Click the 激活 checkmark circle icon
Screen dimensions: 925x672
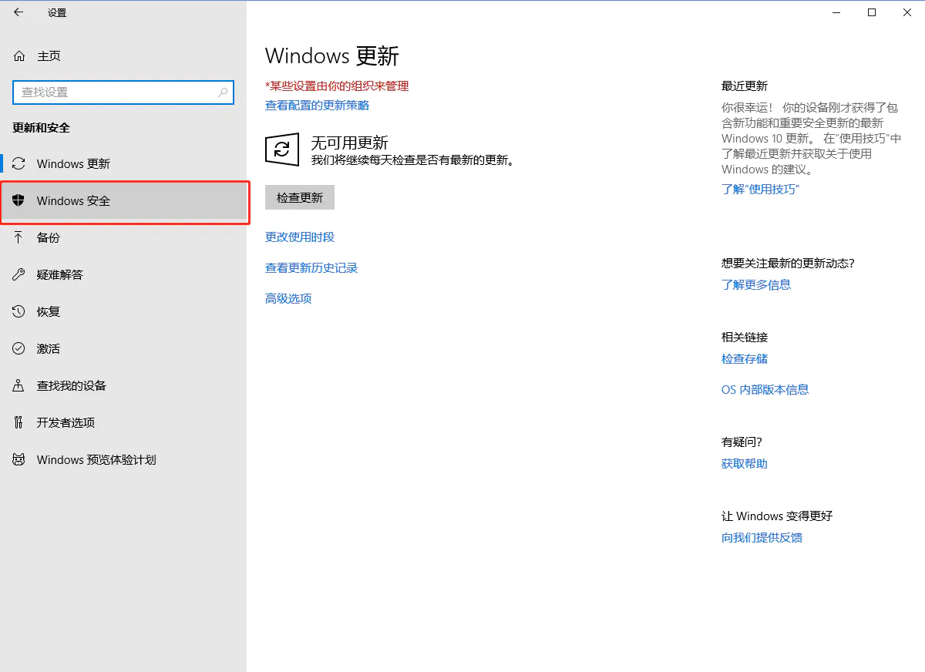click(19, 348)
